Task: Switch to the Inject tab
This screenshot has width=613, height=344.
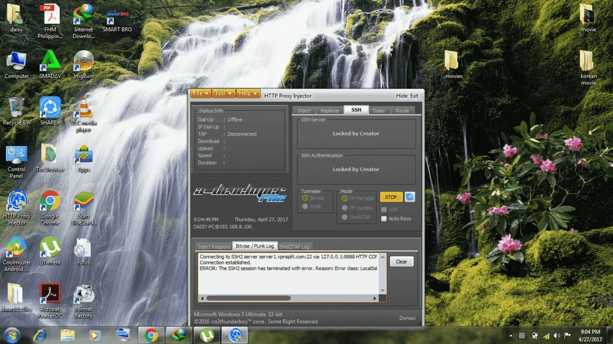Action: 304,110
